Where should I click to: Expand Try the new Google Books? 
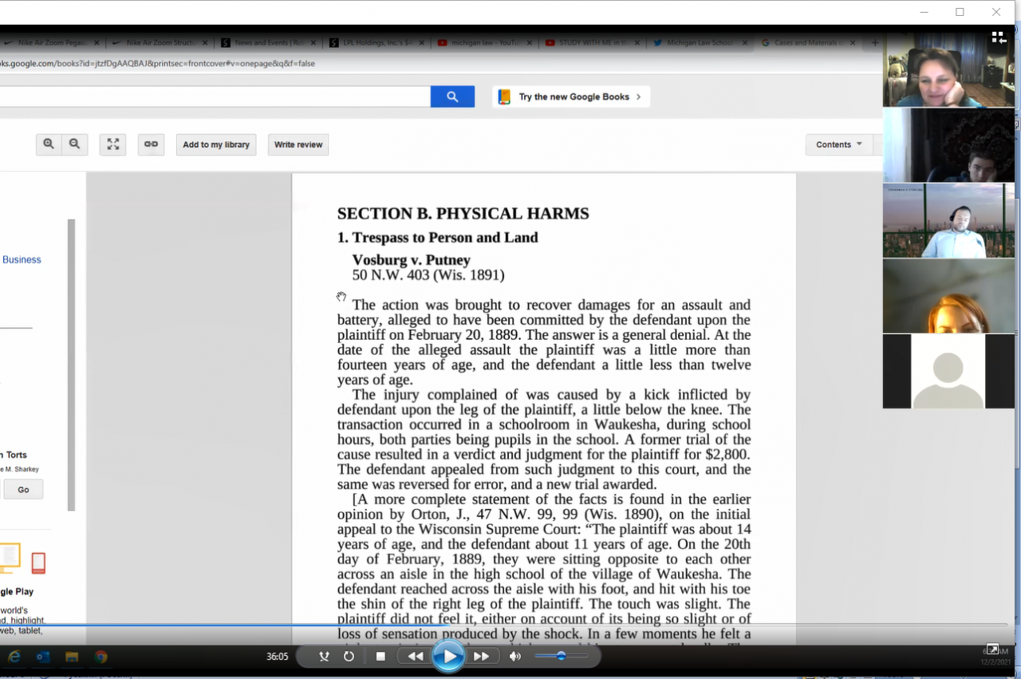point(571,97)
